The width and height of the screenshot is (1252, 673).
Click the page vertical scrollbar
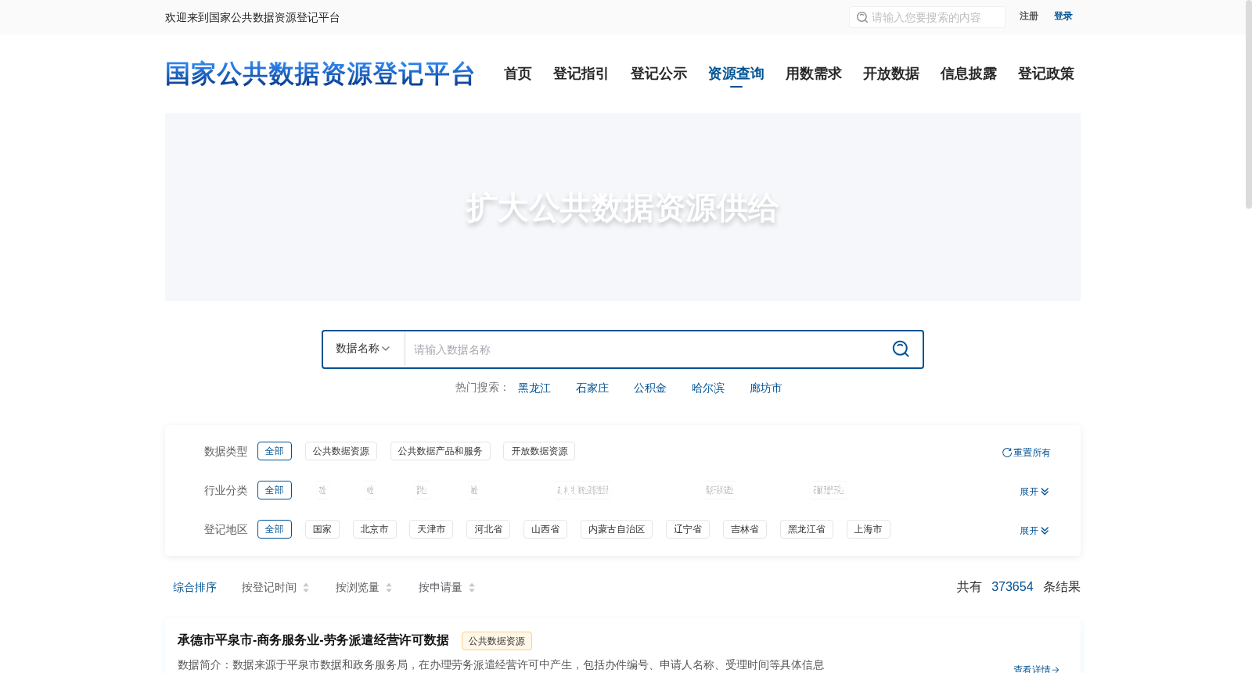[x=1248, y=105]
